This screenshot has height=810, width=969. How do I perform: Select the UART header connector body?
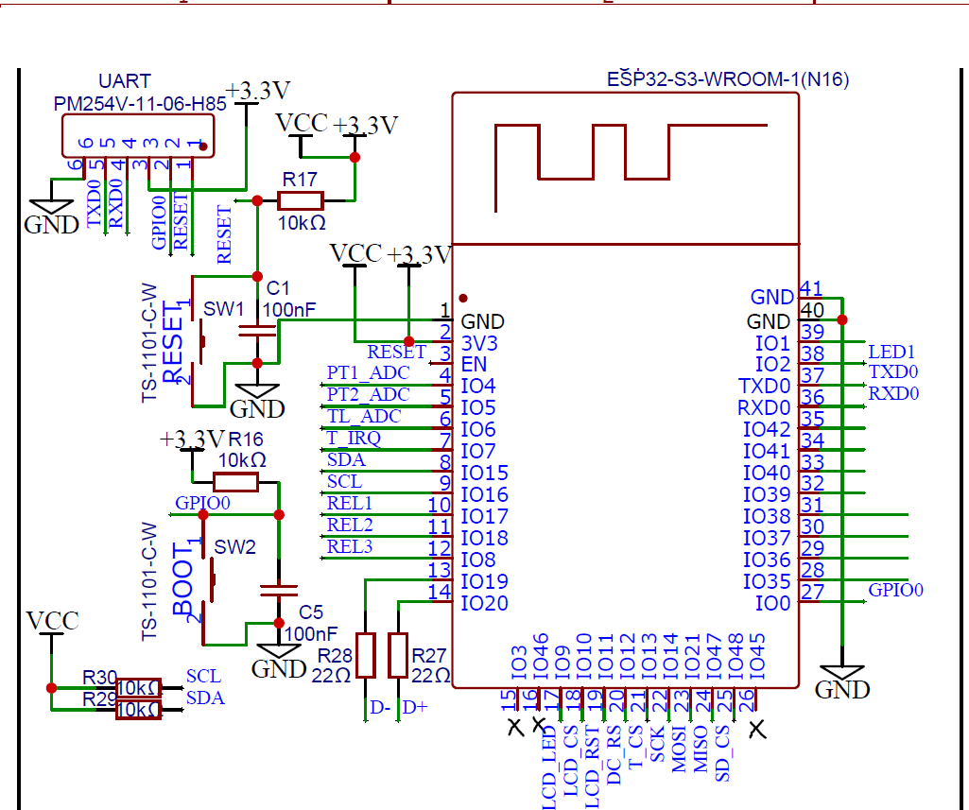click(136, 143)
